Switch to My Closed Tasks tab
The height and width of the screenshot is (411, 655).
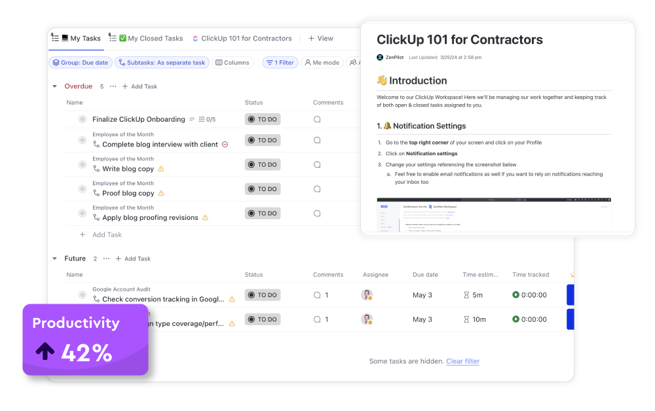coord(146,39)
